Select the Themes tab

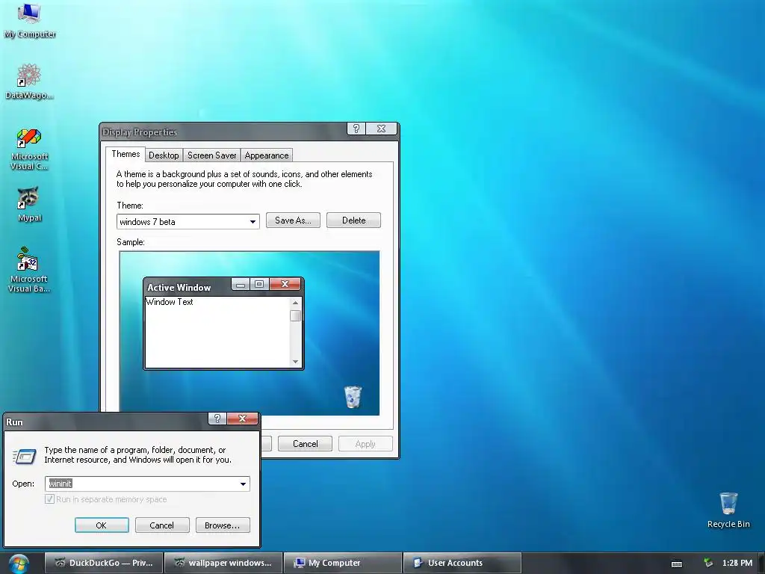click(126, 154)
